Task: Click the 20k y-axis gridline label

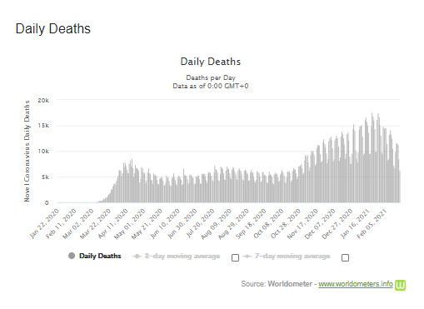Action: pyautogui.click(x=43, y=100)
